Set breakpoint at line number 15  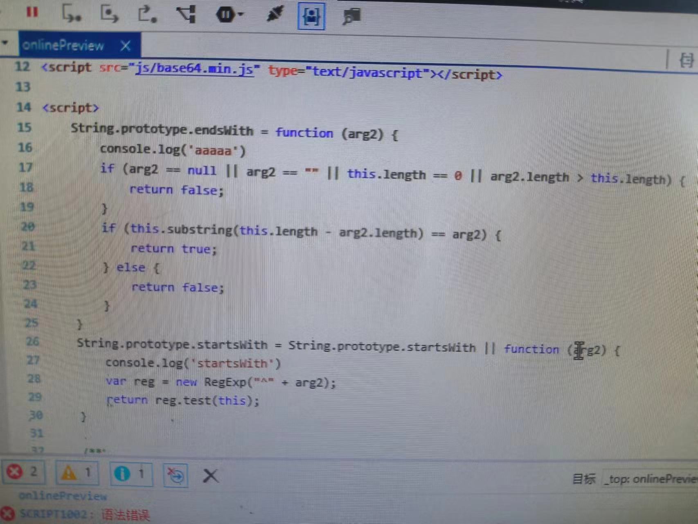pyautogui.click(x=24, y=127)
